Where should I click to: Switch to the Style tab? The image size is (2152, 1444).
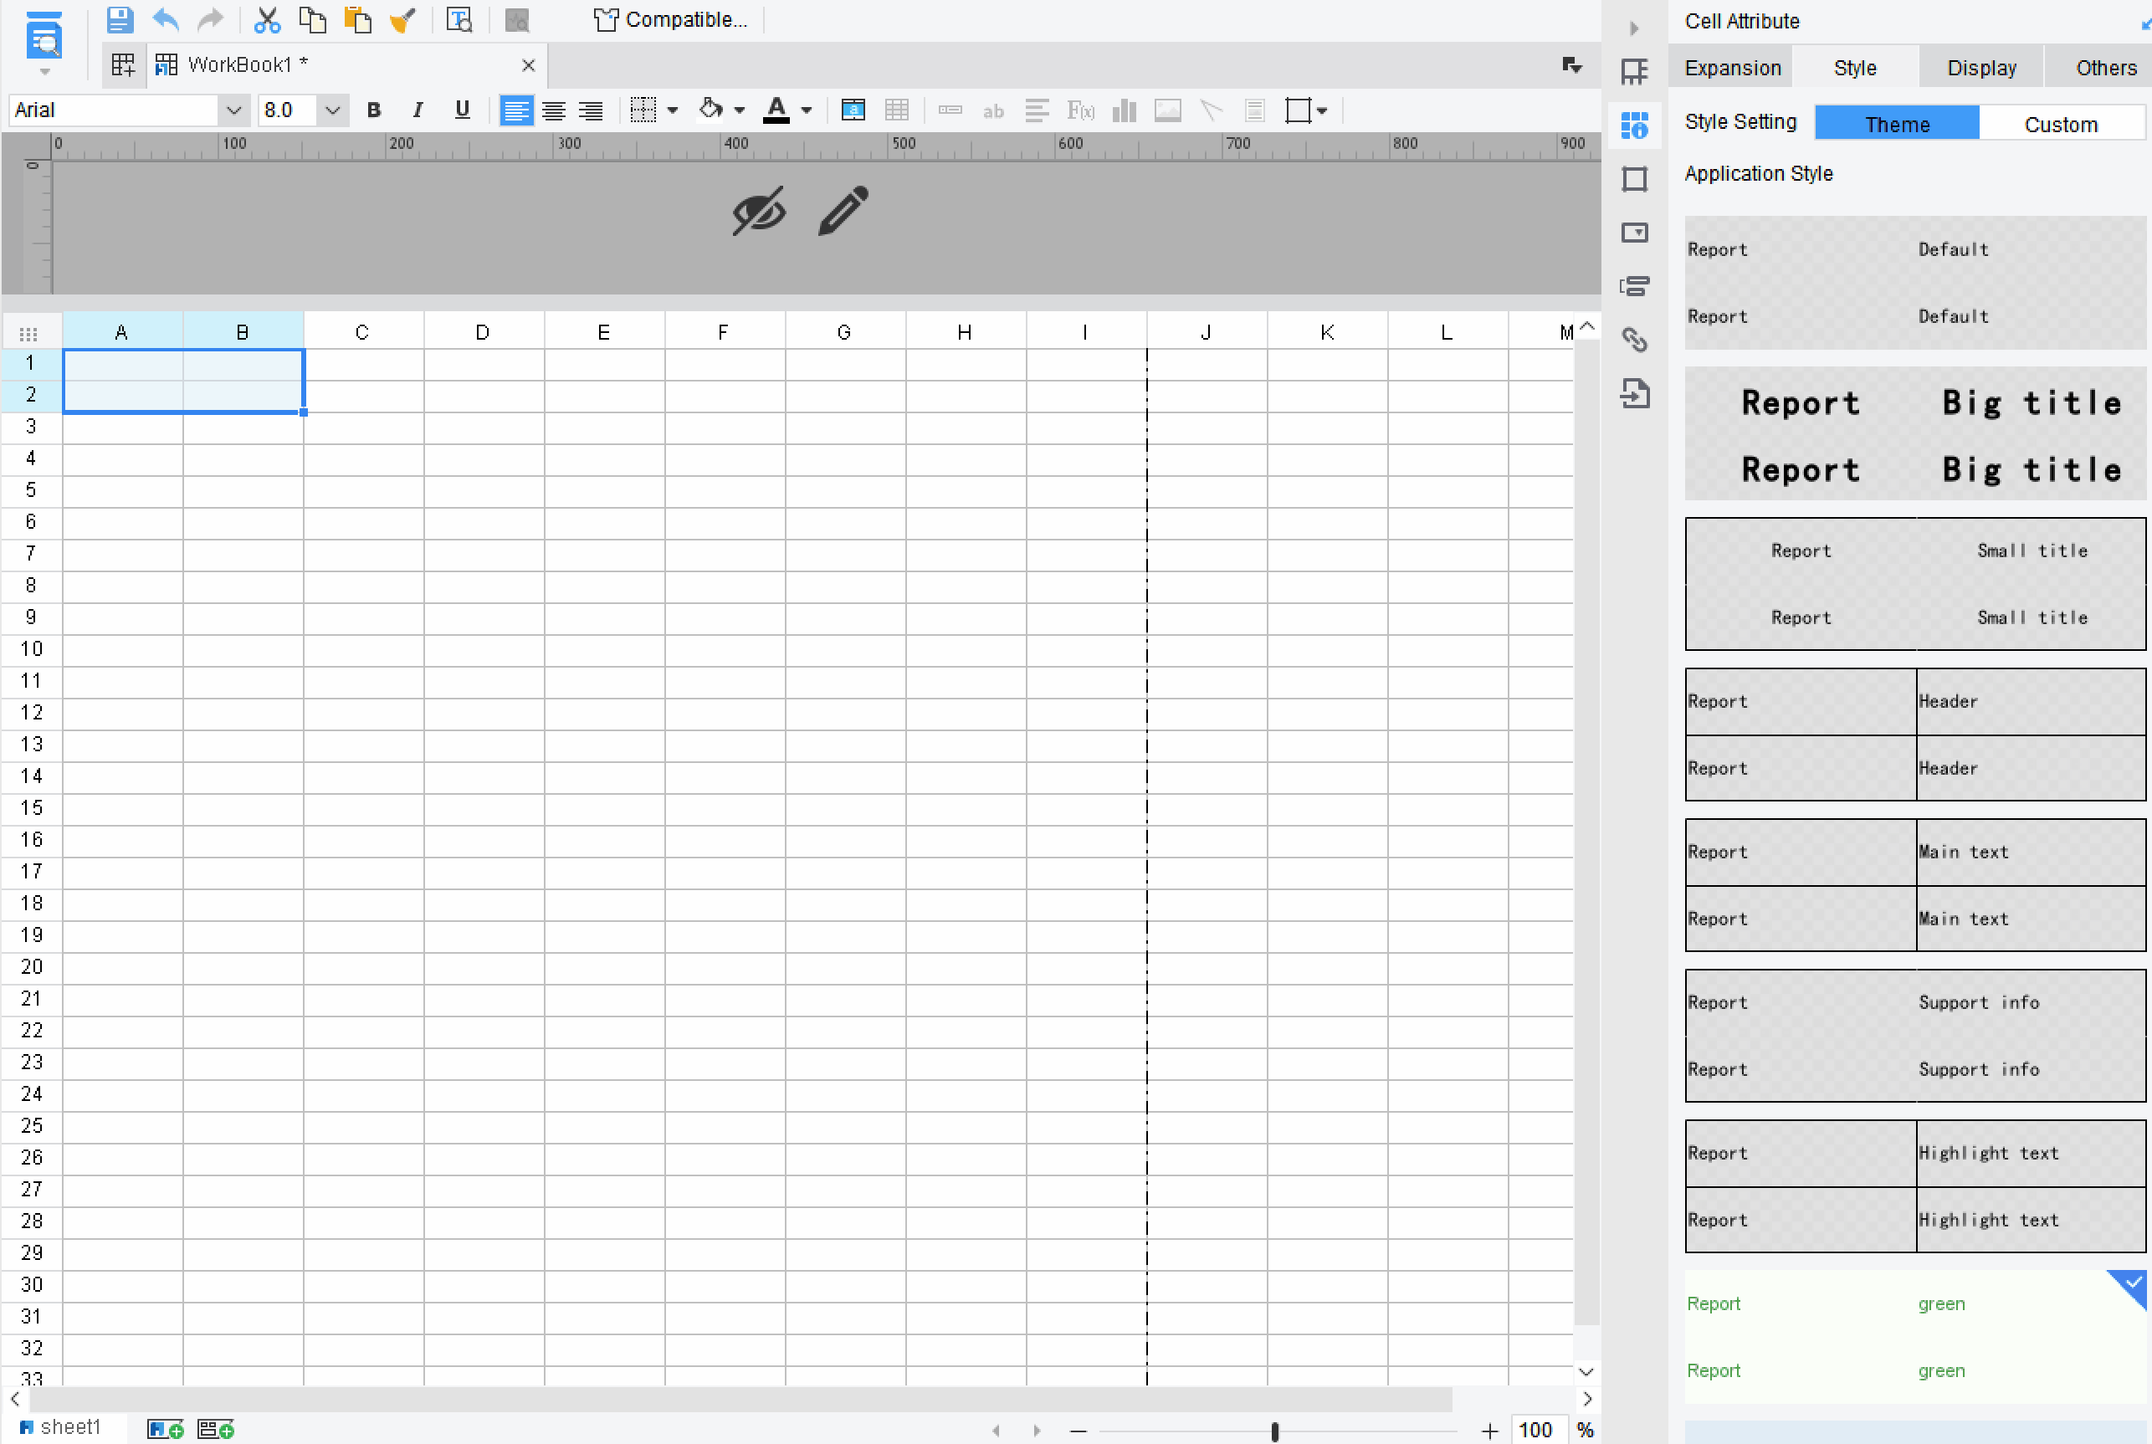(x=1855, y=68)
